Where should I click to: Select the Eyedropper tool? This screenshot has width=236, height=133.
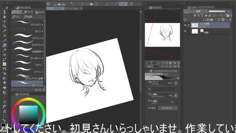click(x=4, y=40)
